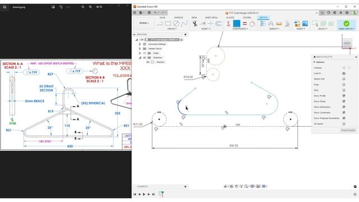The height and width of the screenshot is (202, 359).
Task: Open the Modify dropdown menu
Action: click(206, 29)
